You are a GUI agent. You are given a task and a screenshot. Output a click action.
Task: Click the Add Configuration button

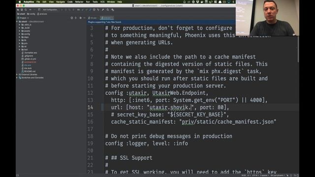[x=51, y=10]
